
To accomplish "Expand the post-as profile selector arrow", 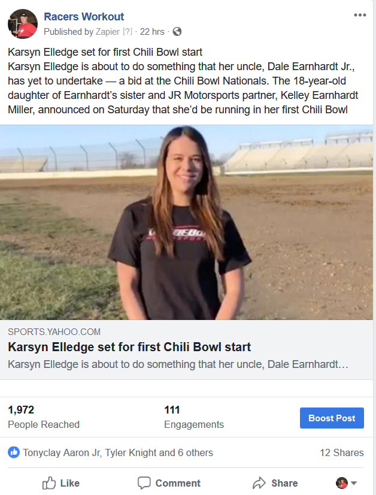I will [x=354, y=483].
